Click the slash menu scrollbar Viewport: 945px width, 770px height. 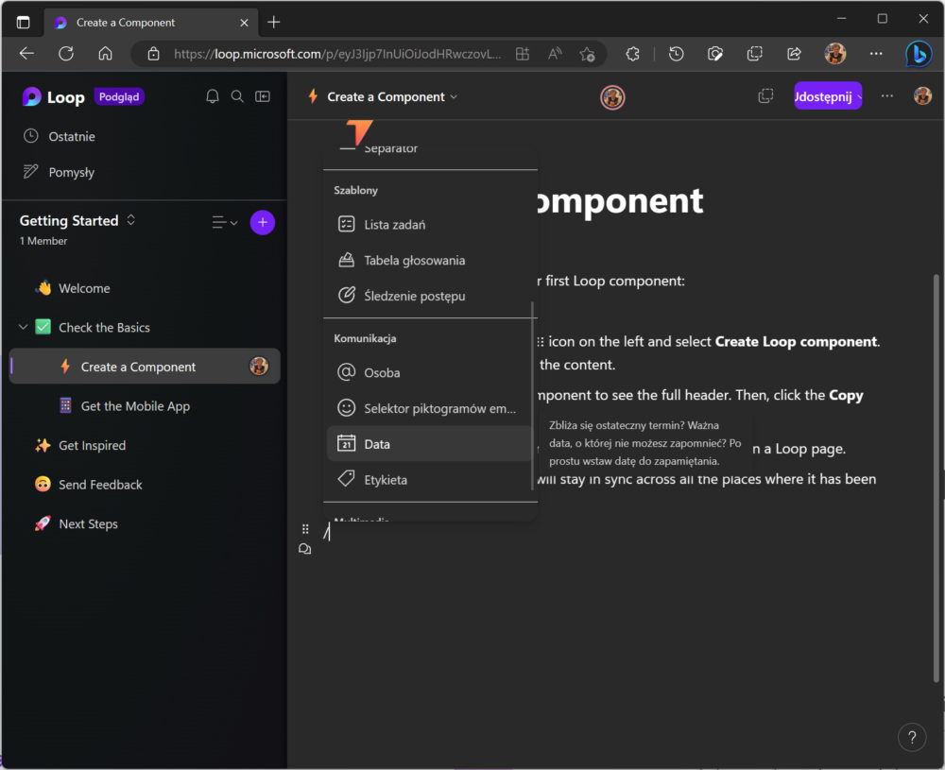pos(532,396)
